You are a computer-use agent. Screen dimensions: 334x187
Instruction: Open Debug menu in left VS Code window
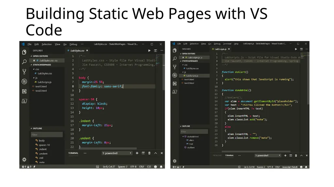click(73, 44)
